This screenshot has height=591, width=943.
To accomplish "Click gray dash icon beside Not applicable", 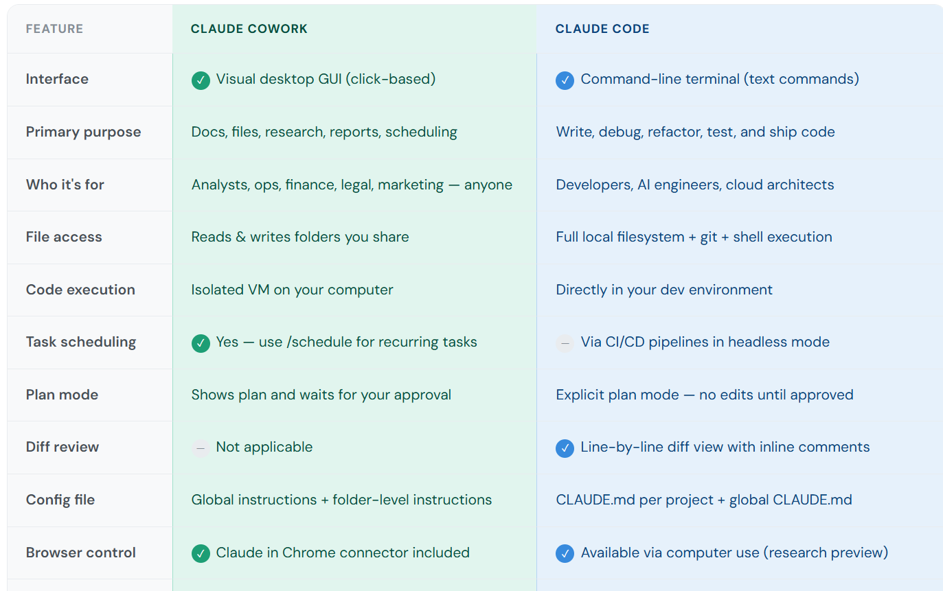I will [201, 448].
